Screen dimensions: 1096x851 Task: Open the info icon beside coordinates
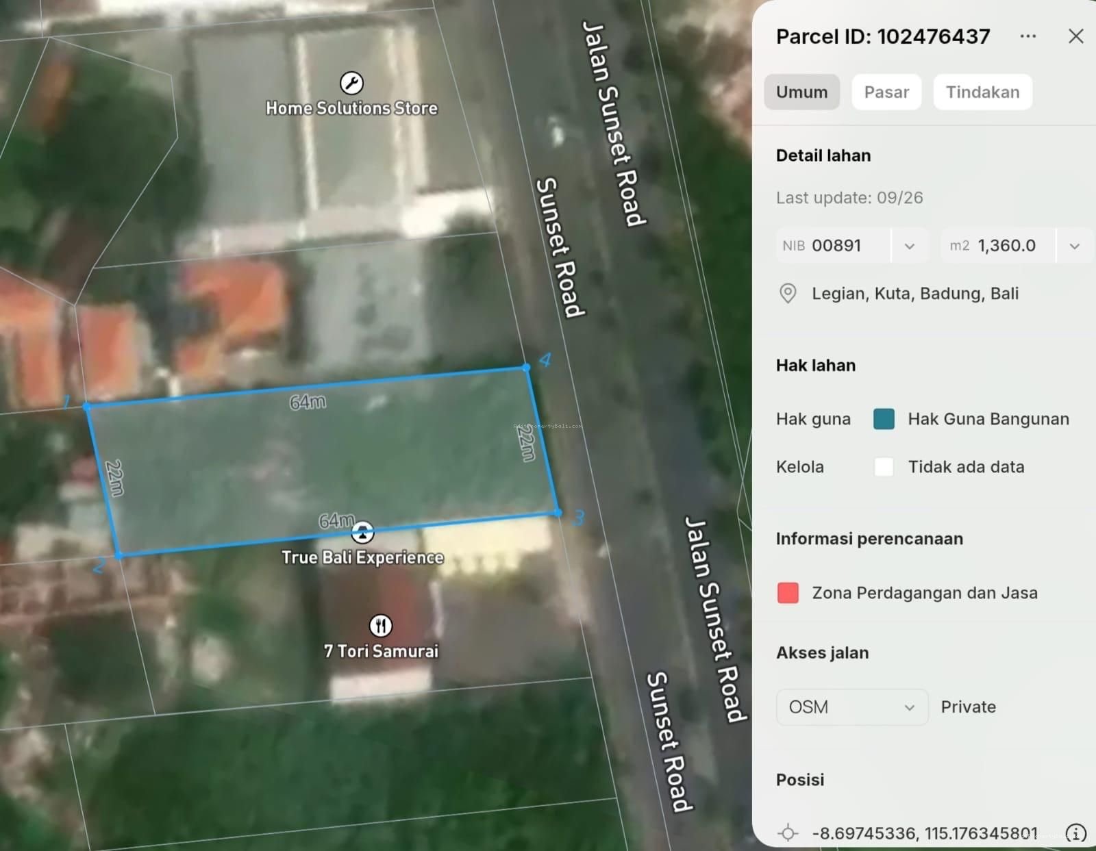coord(1075,834)
